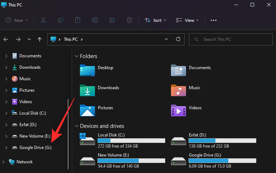
Task: Open the Documents folder in Folders section
Action: coord(178,70)
